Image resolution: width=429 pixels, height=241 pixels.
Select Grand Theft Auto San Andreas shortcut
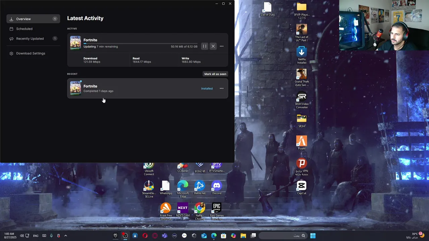click(302, 78)
